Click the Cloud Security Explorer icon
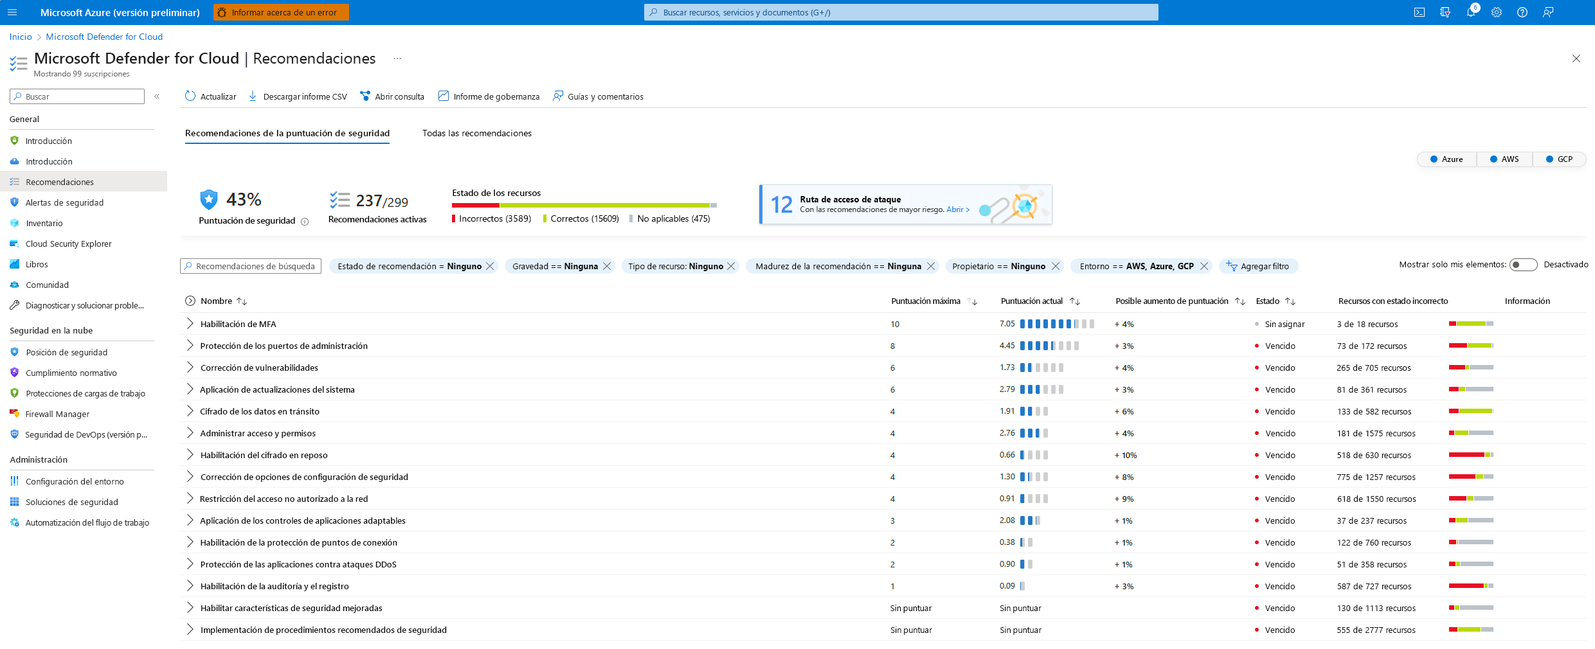The image size is (1595, 649). point(14,244)
